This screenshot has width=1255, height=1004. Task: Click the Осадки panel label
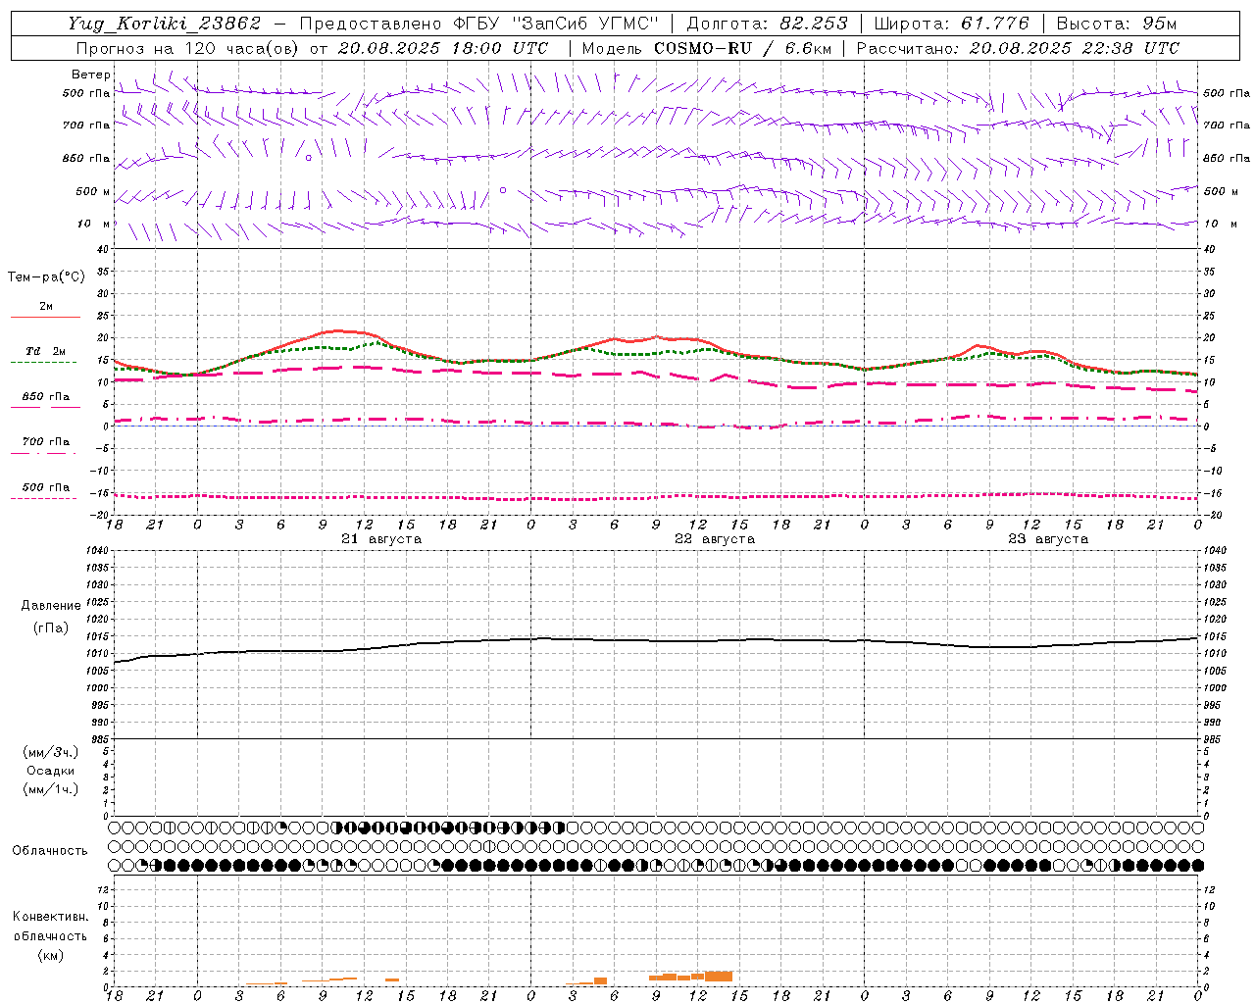click(x=51, y=771)
